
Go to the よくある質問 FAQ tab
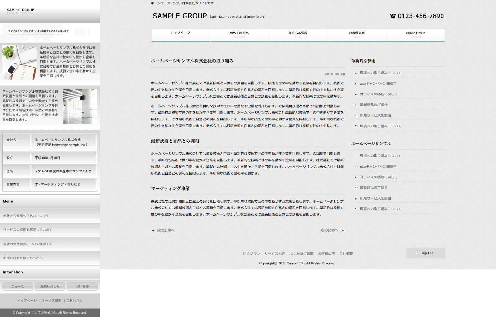[x=298, y=35]
